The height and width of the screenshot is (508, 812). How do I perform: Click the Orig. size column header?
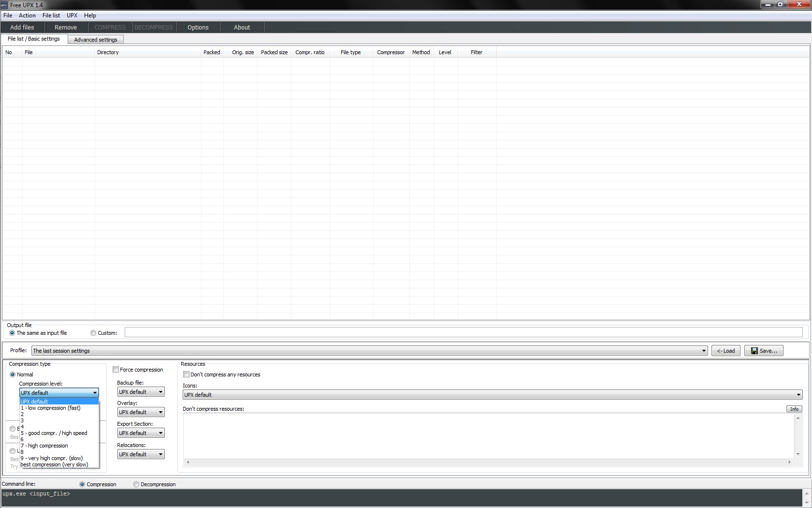240,52
